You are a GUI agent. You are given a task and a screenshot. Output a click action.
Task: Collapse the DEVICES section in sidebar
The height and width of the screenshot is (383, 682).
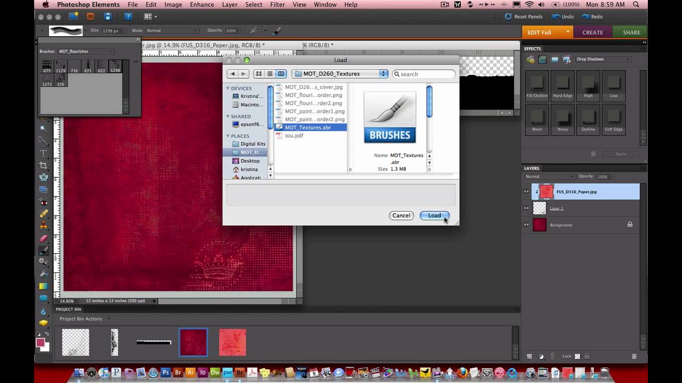pos(228,88)
